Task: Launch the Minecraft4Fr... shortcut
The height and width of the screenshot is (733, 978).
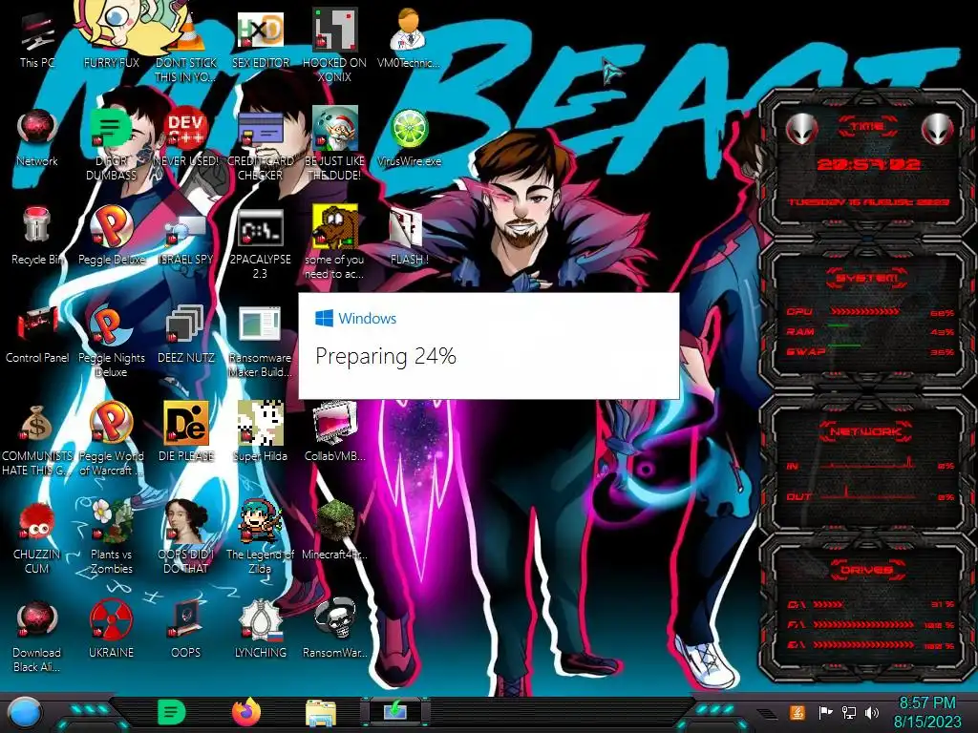Action: 334,531
